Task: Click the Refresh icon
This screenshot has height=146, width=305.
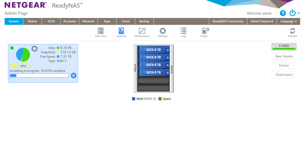Action: [x=292, y=31]
